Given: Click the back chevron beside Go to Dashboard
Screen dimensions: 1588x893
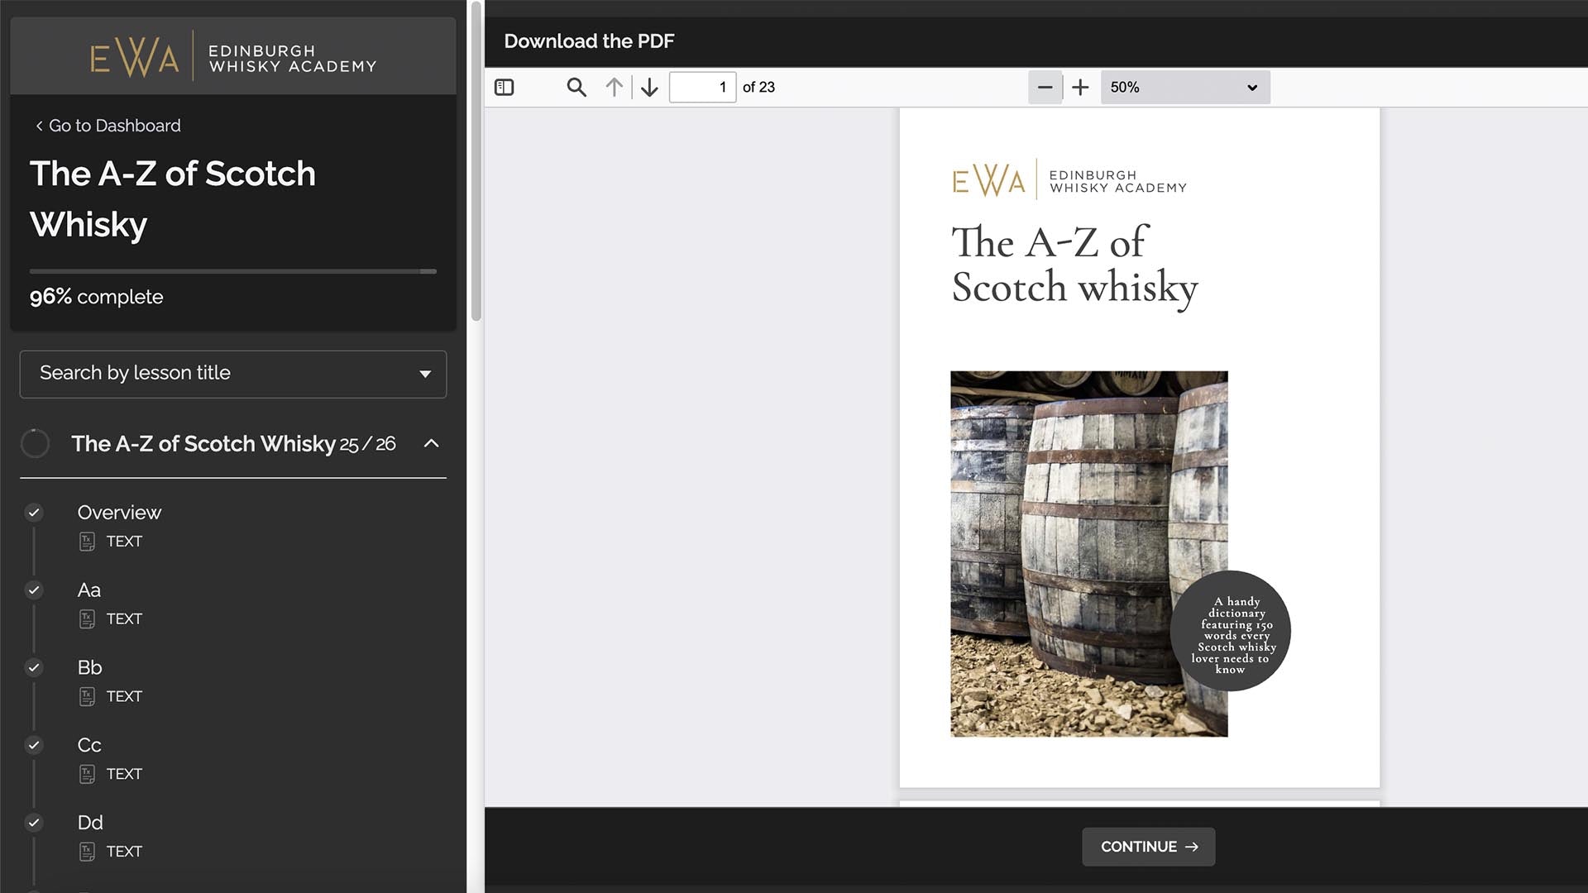Looking at the screenshot, I should [39, 126].
